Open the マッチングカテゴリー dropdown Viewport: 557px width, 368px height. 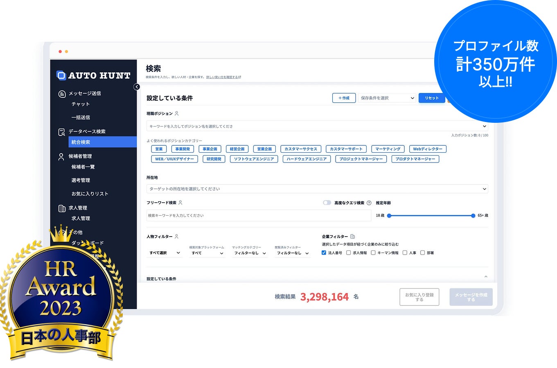pyautogui.click(x=250, y=253)
